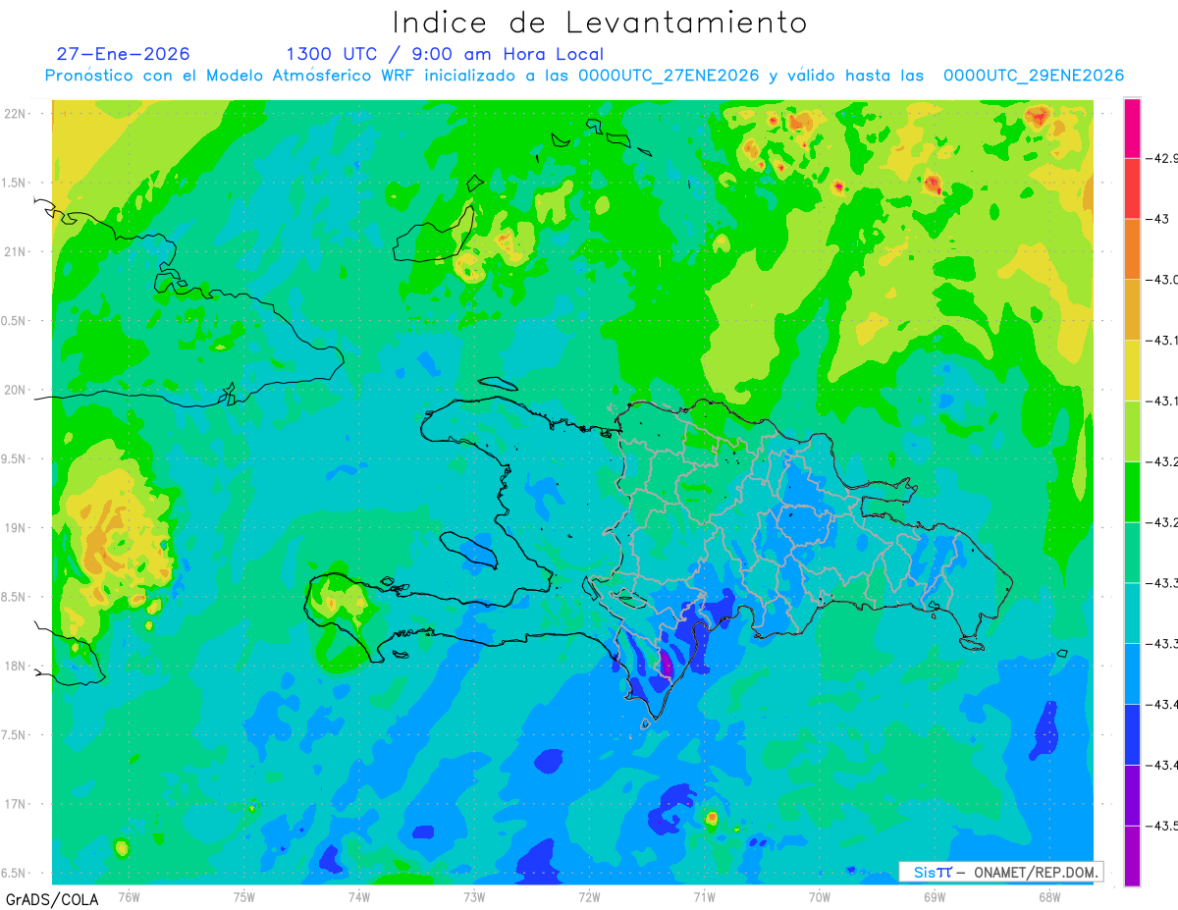Click the "76W" longitude label
Viewport: 1178px width, 910px height.
point(129,896)
